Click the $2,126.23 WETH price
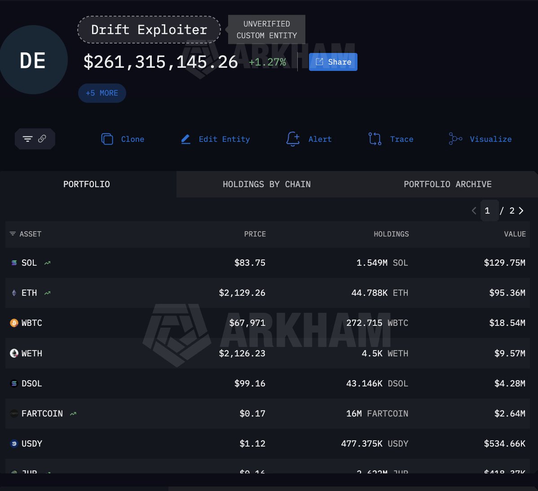This screenshot has width=538, height=491. pos(242,353)
